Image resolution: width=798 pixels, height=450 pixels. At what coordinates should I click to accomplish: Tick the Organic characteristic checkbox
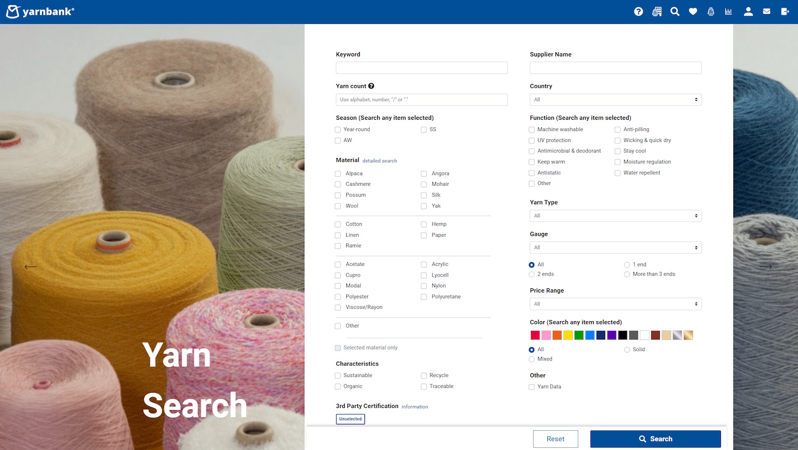coord(338,387)
